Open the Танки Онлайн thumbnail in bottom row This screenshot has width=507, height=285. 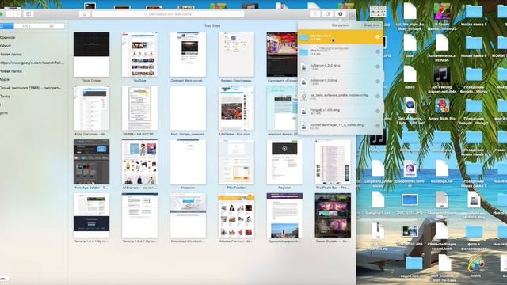[x=333, y=215]
